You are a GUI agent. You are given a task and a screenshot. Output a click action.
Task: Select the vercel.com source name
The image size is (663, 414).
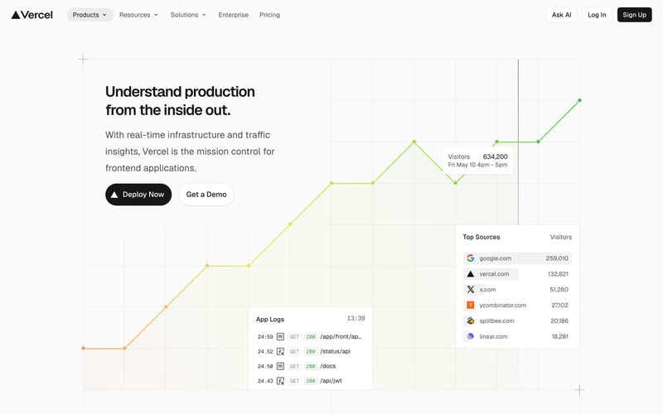[x=494, y=274]
